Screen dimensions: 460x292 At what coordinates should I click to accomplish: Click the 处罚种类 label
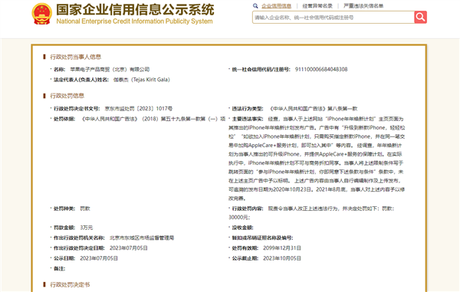pos(64,208)
